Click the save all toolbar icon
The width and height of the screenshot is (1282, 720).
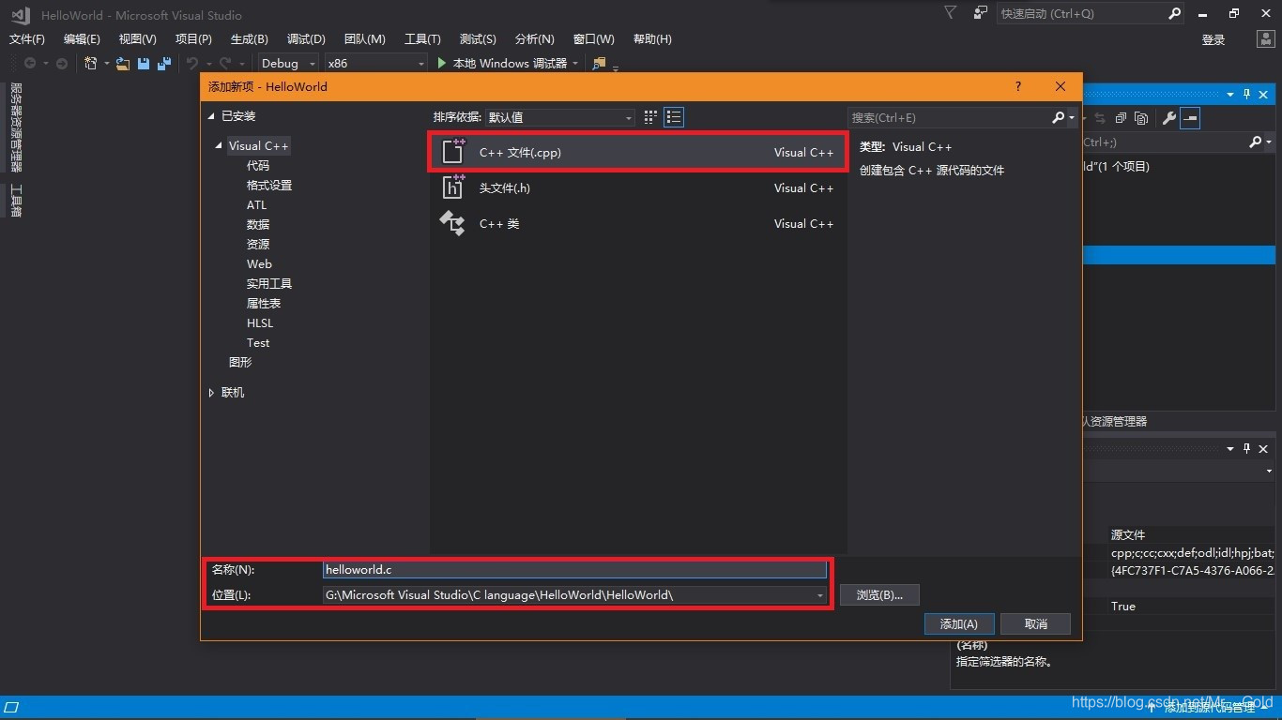coord(164,63)
